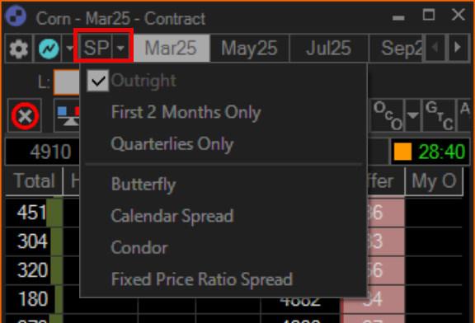Show next contract months with right arrow
475x323 pixels.
click(458, 48)
